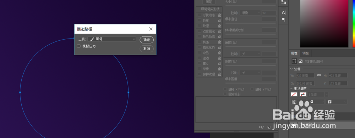Open the brush settings sliders icon
Viewport: 355px width, 138px height.
point(283,2)
